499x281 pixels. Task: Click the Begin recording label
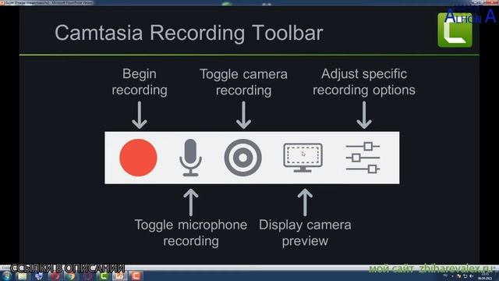[140, 82]
